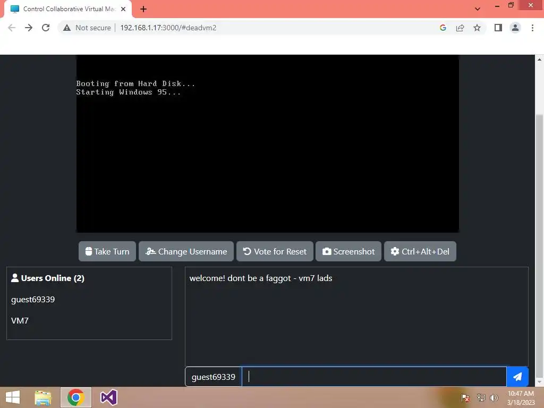The width and height of the screenshot is (544, 408).
Task: Go back with the browser back arrow
Action: click(x=12, y=28)
